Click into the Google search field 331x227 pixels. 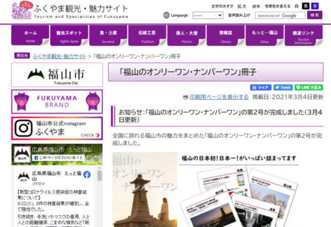coord(280,16)
